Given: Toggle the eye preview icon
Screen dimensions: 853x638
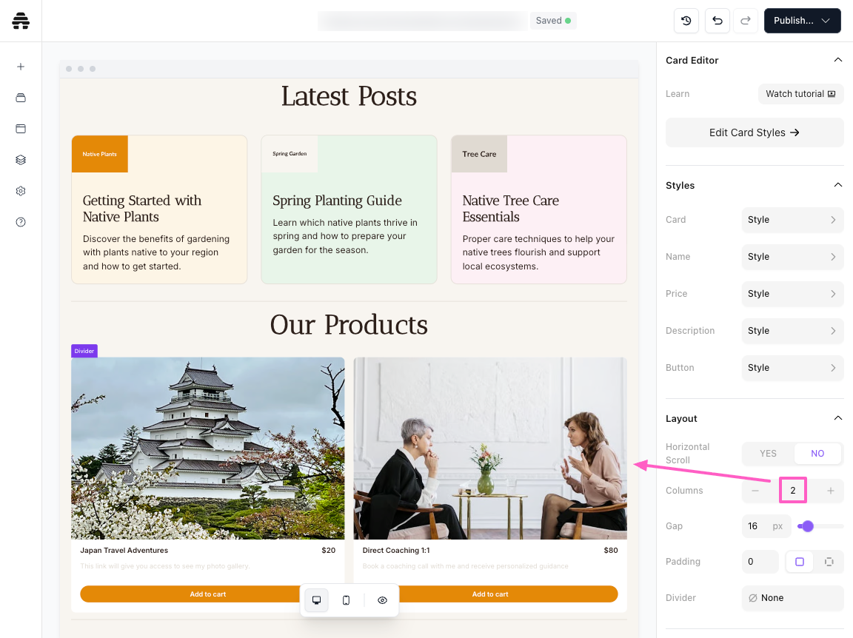Looking at the screenshot, I should tap(382, 600).
